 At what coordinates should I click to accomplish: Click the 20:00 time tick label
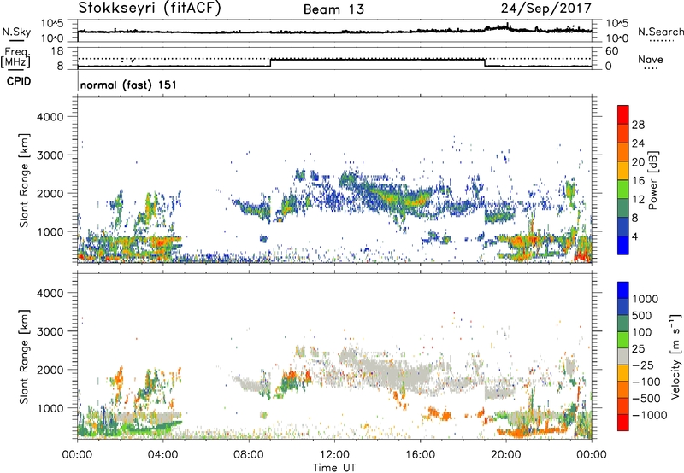506,455
